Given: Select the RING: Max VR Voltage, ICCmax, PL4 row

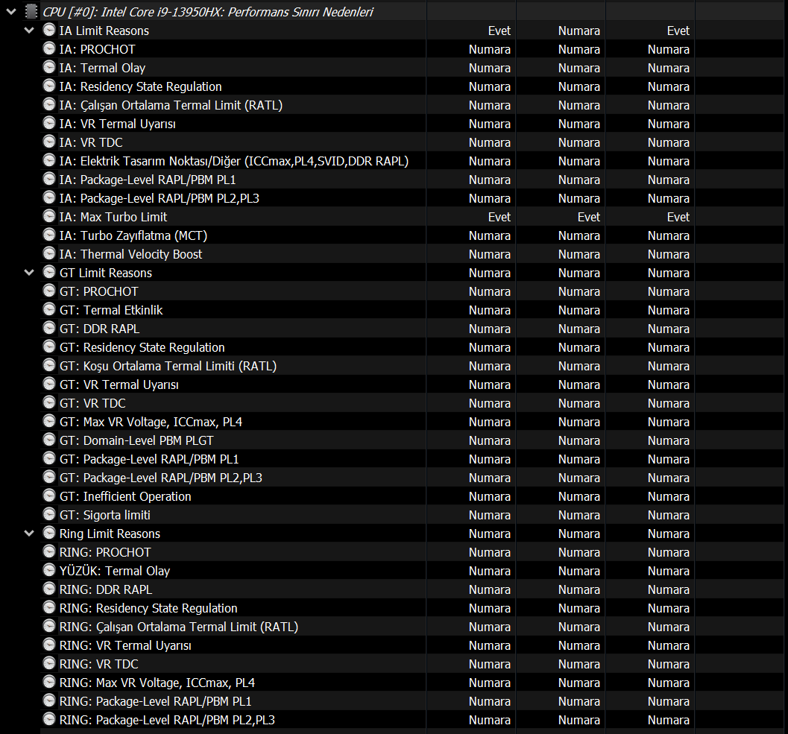Looking at the screenshot, I should 414,683.
